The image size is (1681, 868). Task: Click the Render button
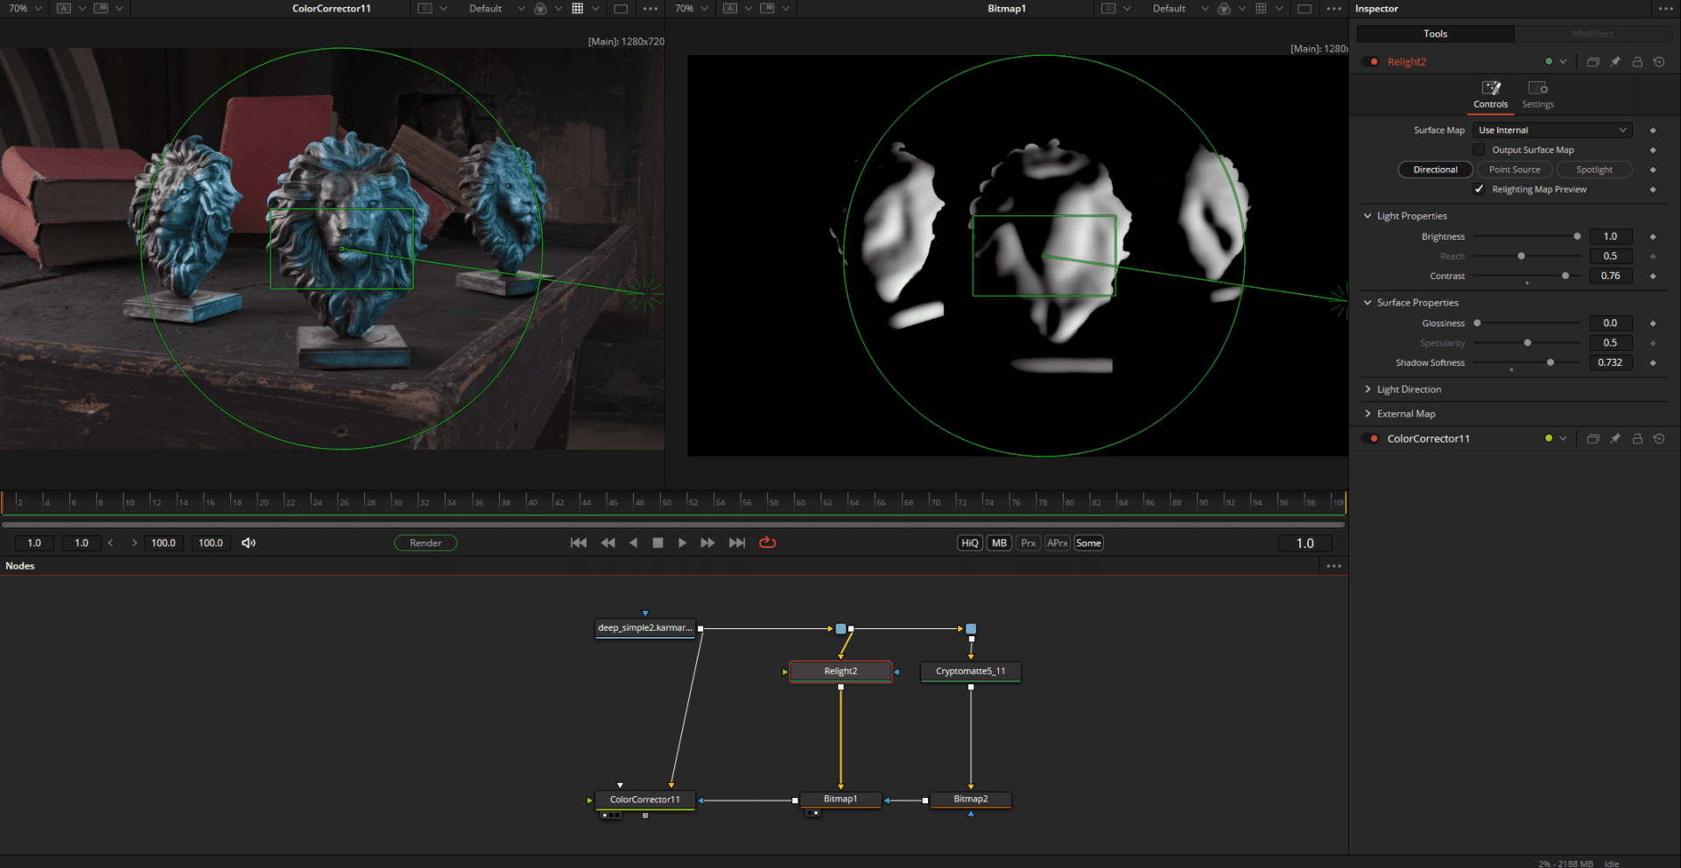[x=426, y=542]
